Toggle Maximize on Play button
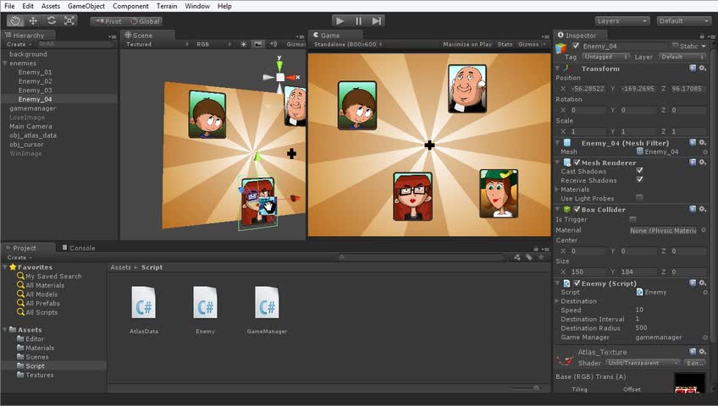The height and width of the screenshot is (406, 718). 467,44
